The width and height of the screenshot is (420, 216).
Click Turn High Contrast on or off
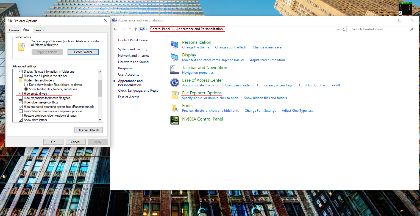click(x=319, y=85)
